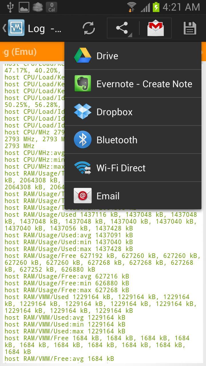Tap the Bluetooth symbol icon
The width and height of the screenshot is (206, 366).
click(83, 140)
